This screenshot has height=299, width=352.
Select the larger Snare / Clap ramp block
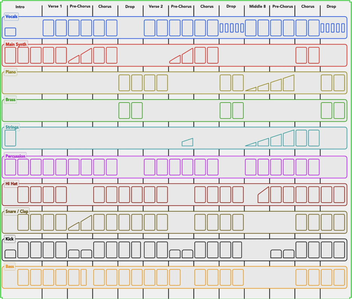(x=86, y=223)
